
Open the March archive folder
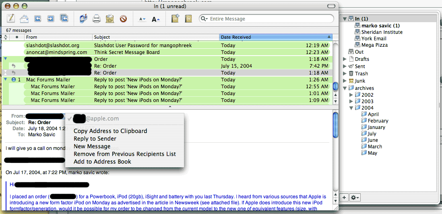coord(372,147)
